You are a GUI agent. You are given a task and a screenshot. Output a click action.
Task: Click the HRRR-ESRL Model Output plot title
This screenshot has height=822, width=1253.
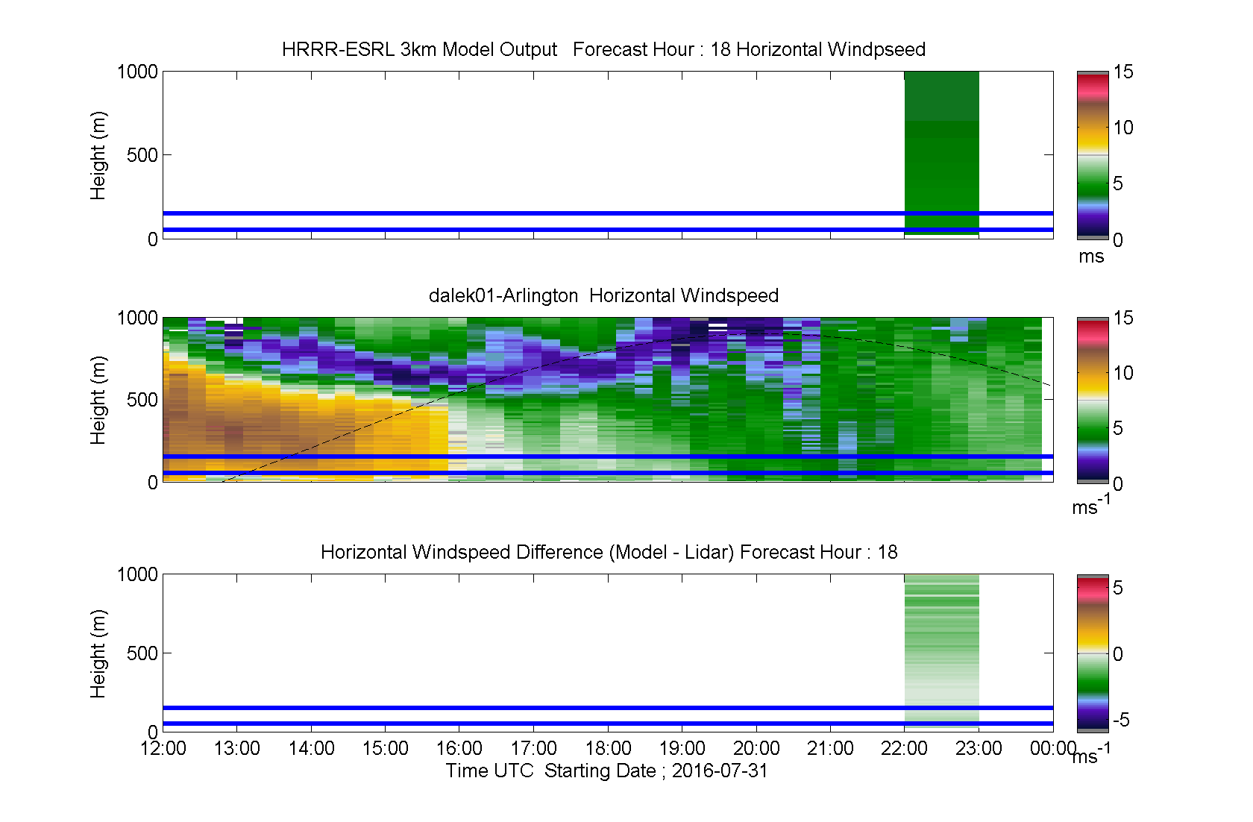[x=603, y=49]
